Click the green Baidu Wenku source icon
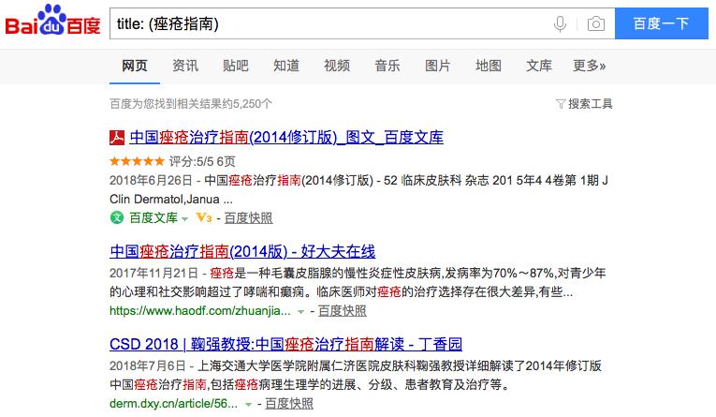 coord(117,217)
